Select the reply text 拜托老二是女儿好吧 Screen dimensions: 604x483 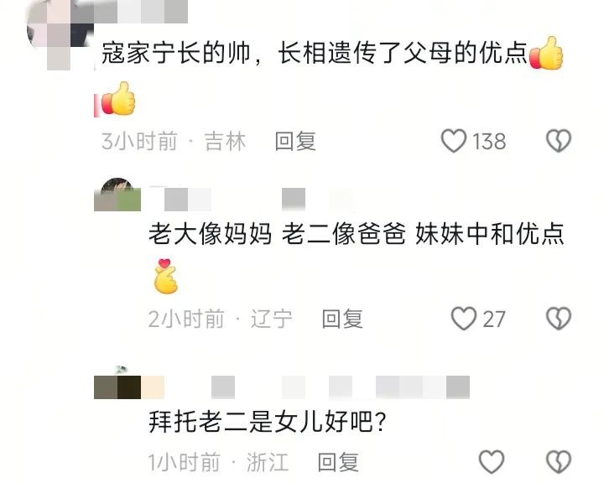267,422
